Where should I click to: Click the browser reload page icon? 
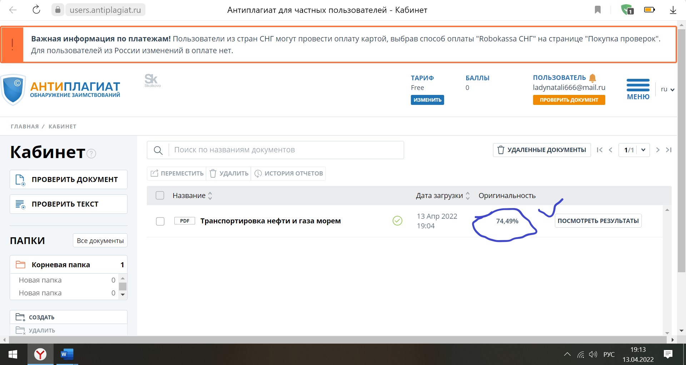pyautogui.click(x=36, y=10)
